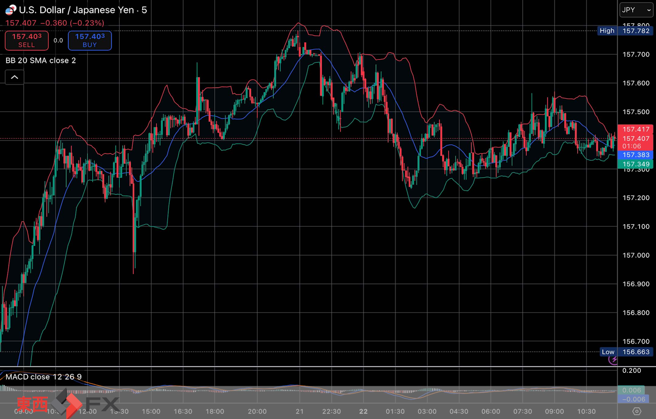Viewport: 656px width, 419px height.
Task: Open chart settings hexagon icon
Action: 637,411
